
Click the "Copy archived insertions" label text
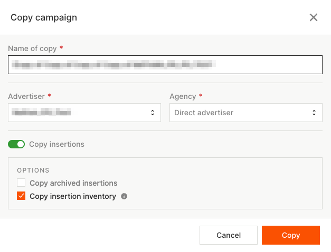73,183
